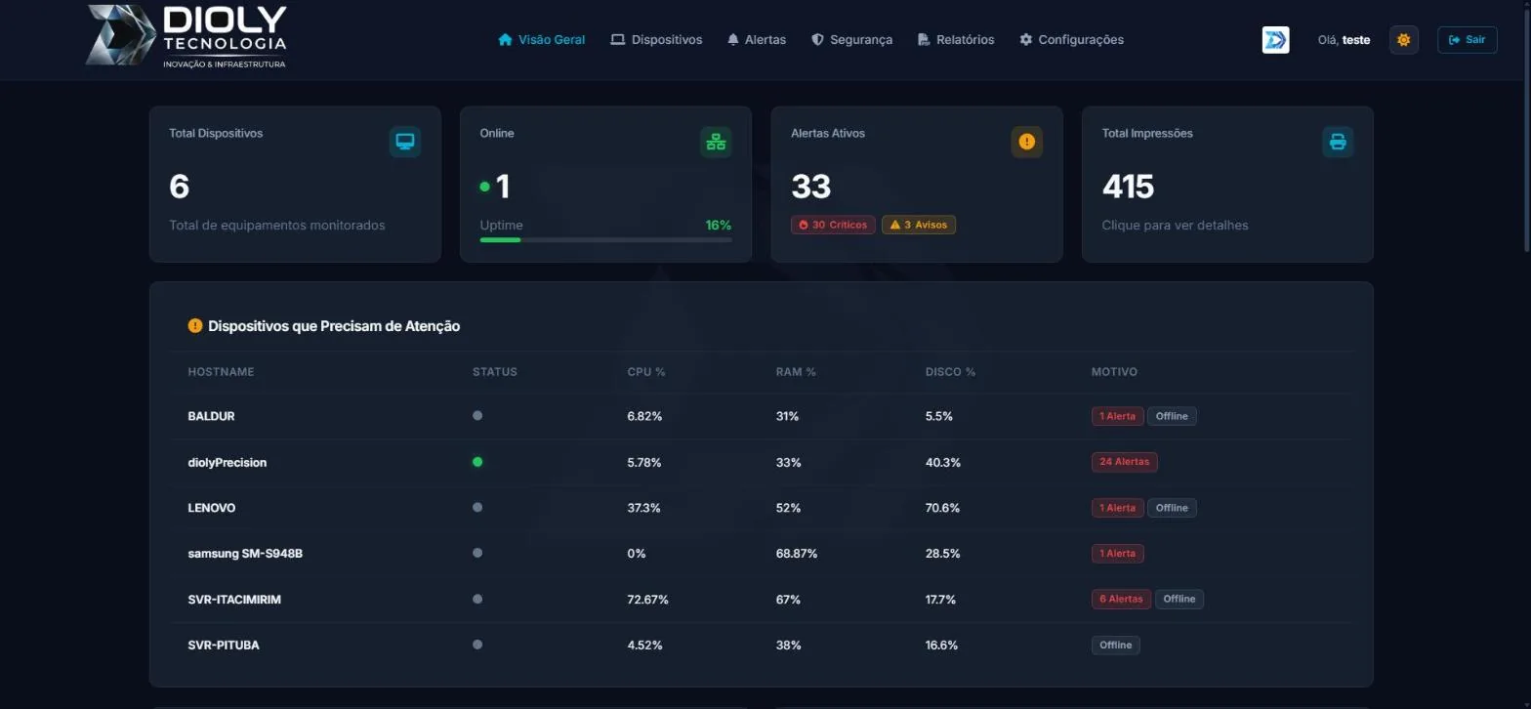This screenshot has height=709, width=1531.
Task: Navigate to Segurança section
Action: 851,40
